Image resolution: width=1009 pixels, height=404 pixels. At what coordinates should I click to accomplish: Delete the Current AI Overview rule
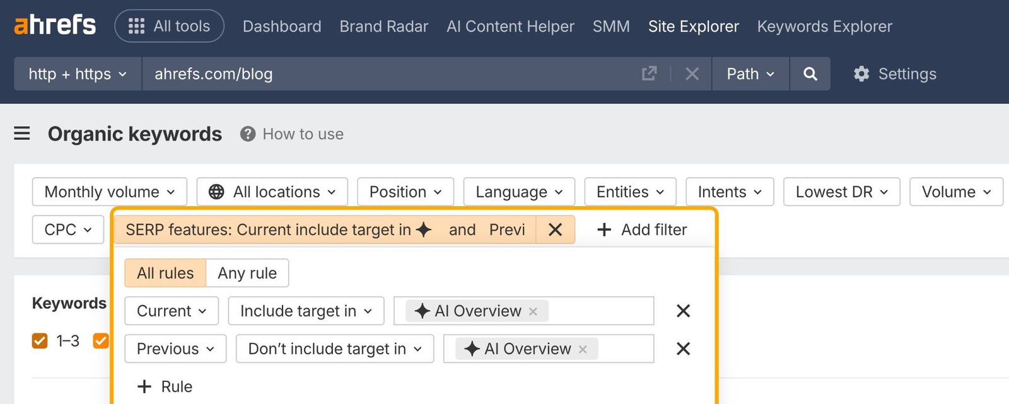click(683, 311)
